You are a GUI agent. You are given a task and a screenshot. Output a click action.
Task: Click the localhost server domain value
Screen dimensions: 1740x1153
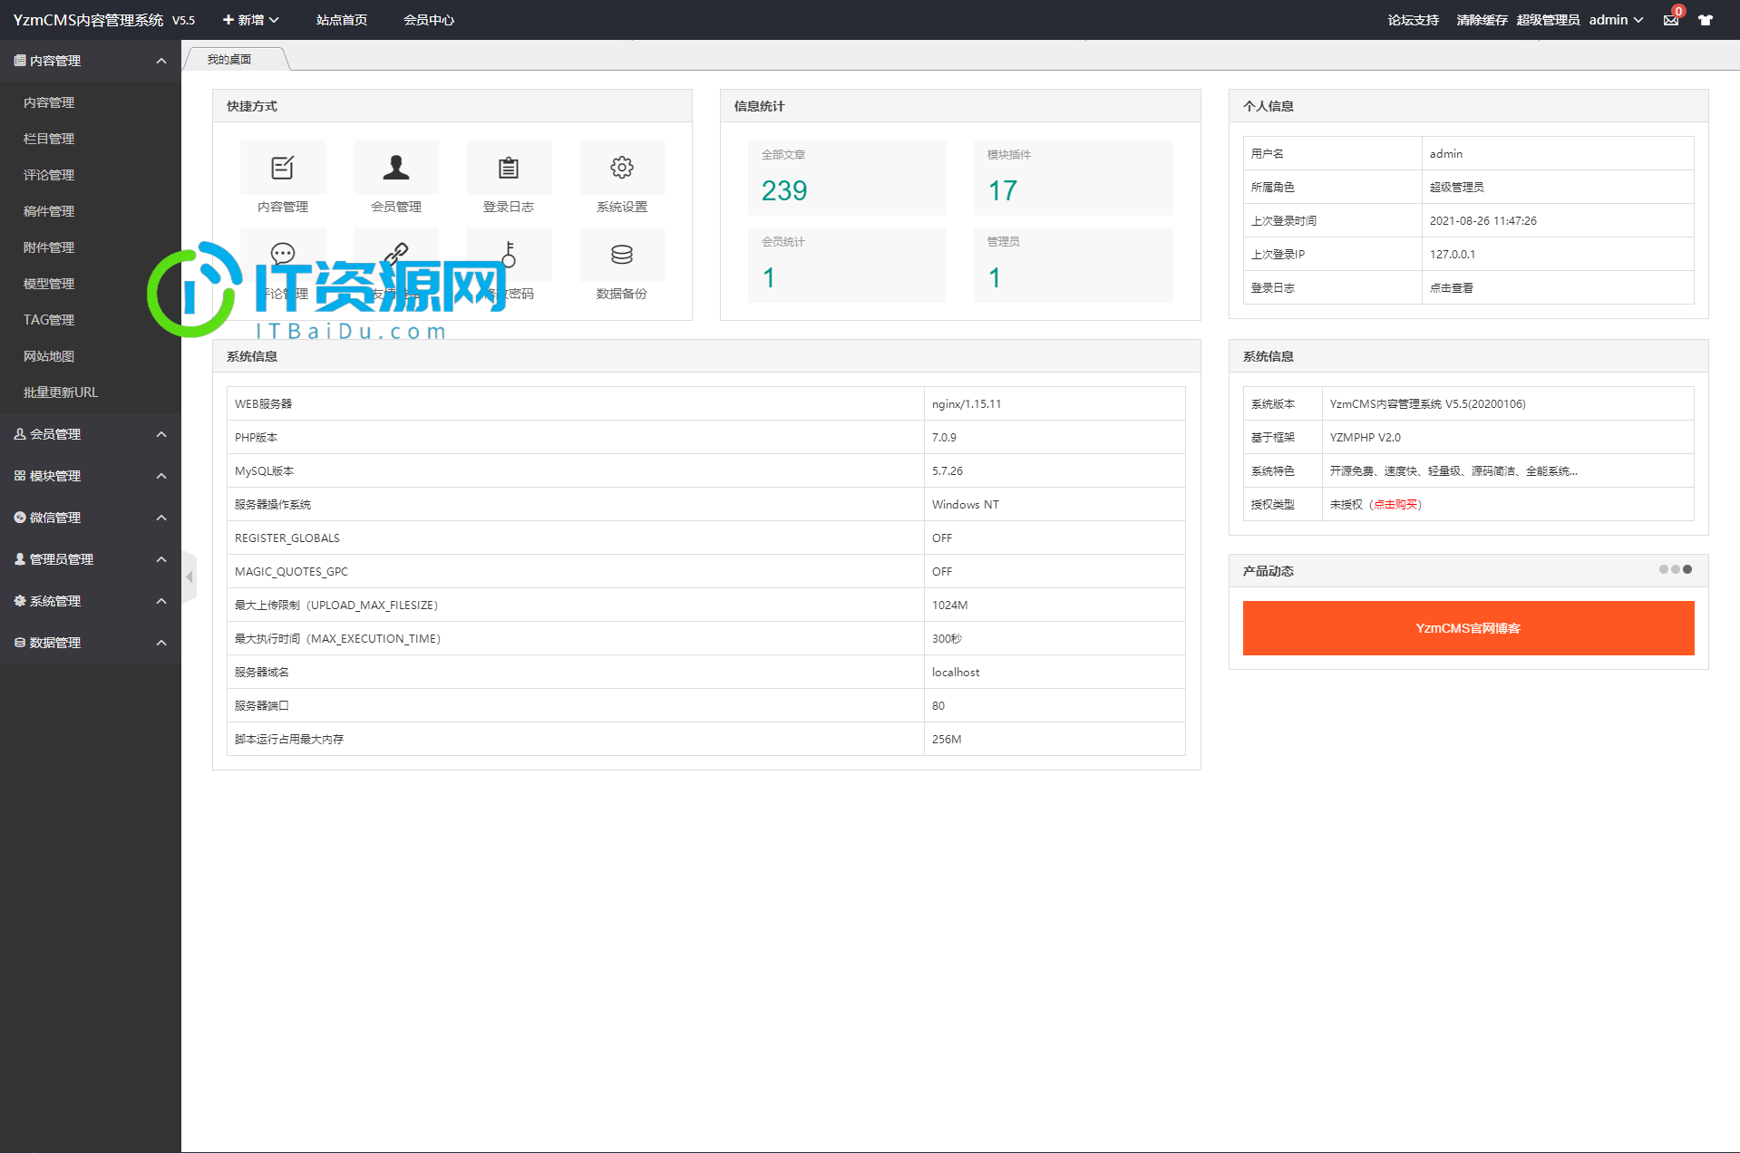point(956,673)
